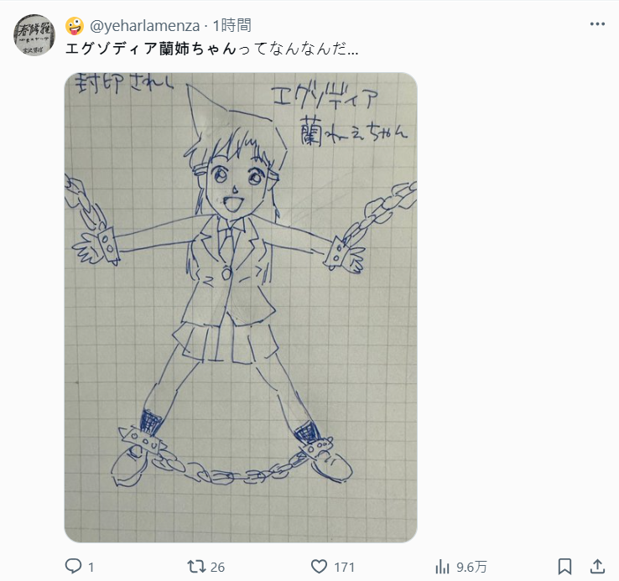Viewport: 619px width, 581px height.
Task: Open view analytics bar chart icon
Action: coord(442,568)
